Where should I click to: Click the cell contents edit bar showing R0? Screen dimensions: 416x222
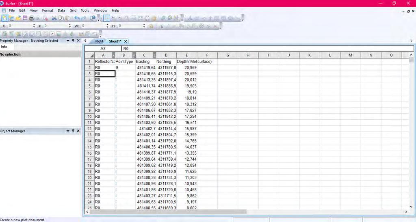267,48
